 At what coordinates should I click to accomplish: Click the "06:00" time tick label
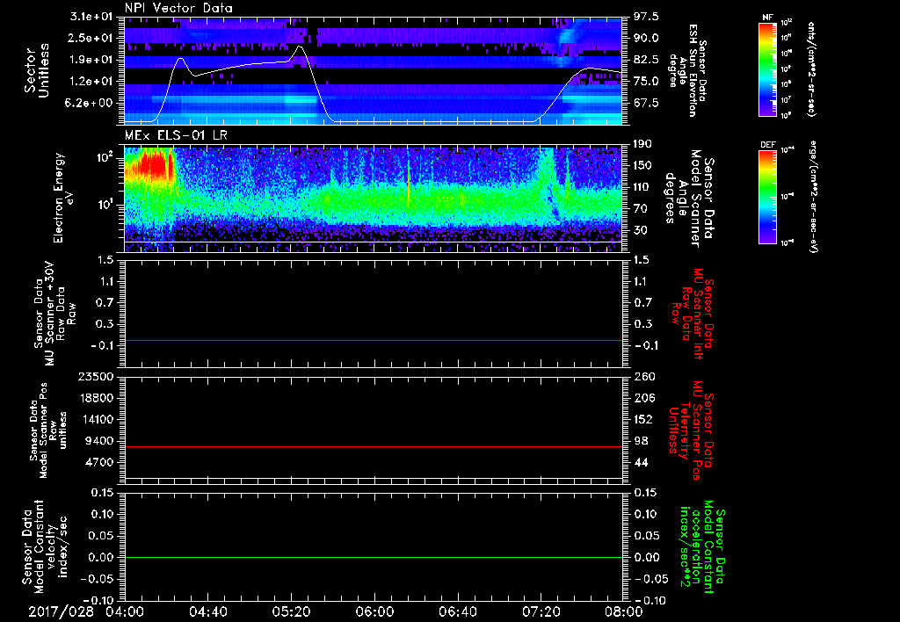point(374,611)
